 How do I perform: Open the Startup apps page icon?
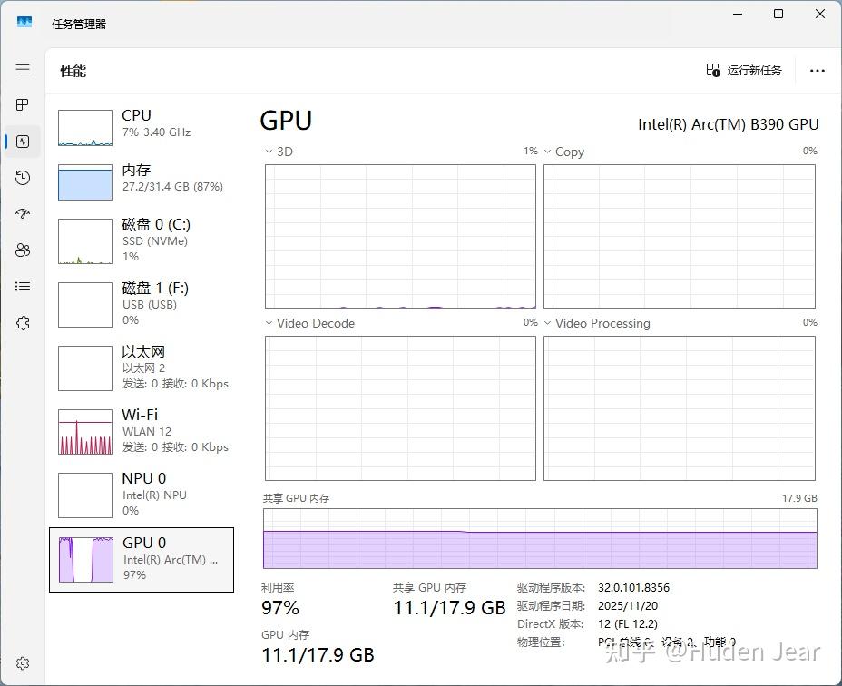(23, 214)
